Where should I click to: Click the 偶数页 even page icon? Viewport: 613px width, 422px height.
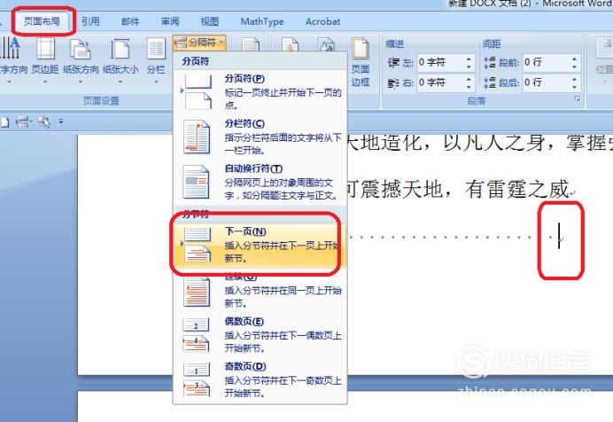click(197, 335)
